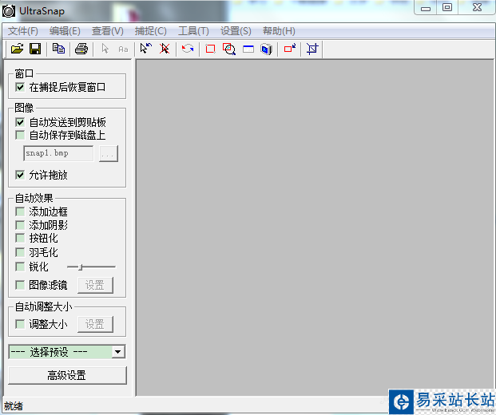The width and height of the screenshot is (496, 415).
Task: Click the UltraSnap camera title icon
Action: [9, 11]
